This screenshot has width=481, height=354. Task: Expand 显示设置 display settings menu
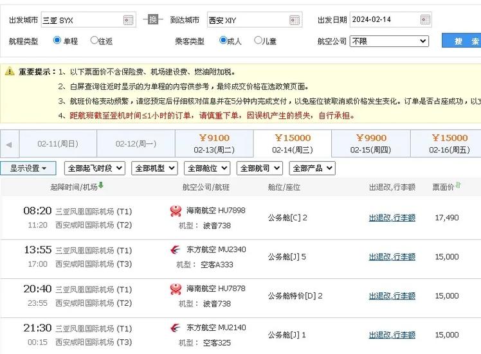pos(28,168)
